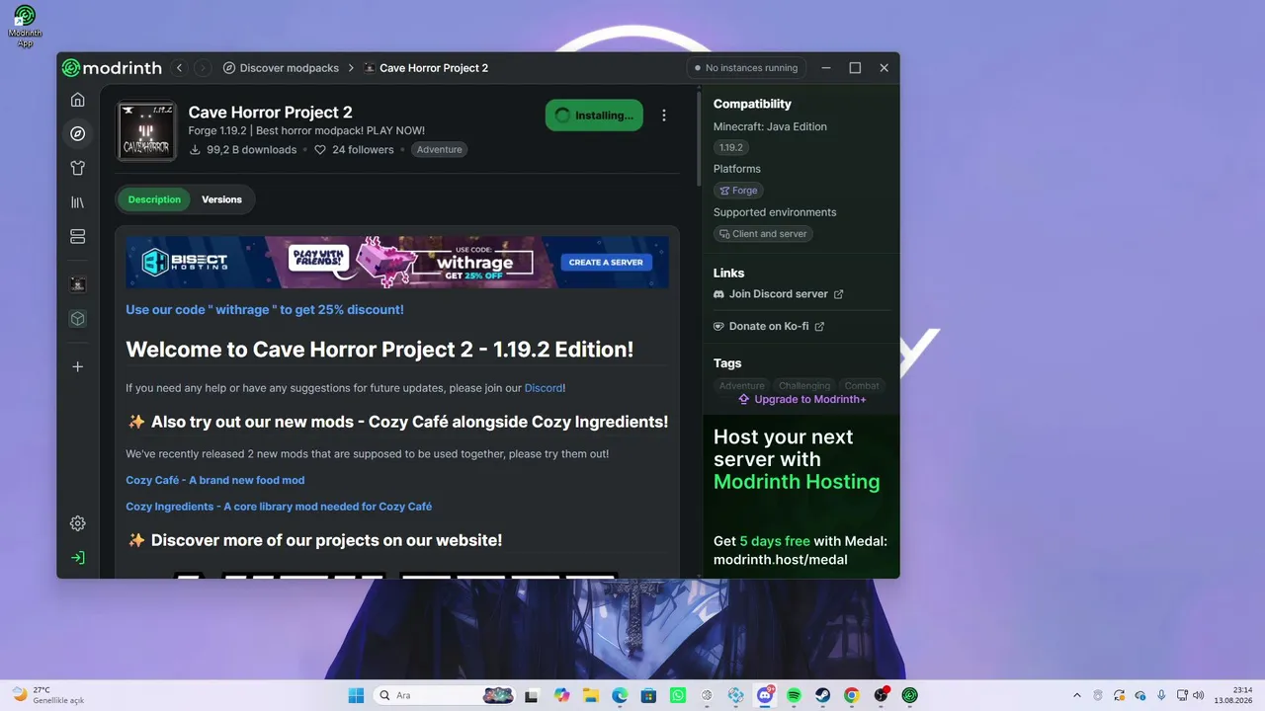The width and height of the screenshot is (1265, 711).
Task: Open Steam from the taskbar
Action: [x=822, y=695]
